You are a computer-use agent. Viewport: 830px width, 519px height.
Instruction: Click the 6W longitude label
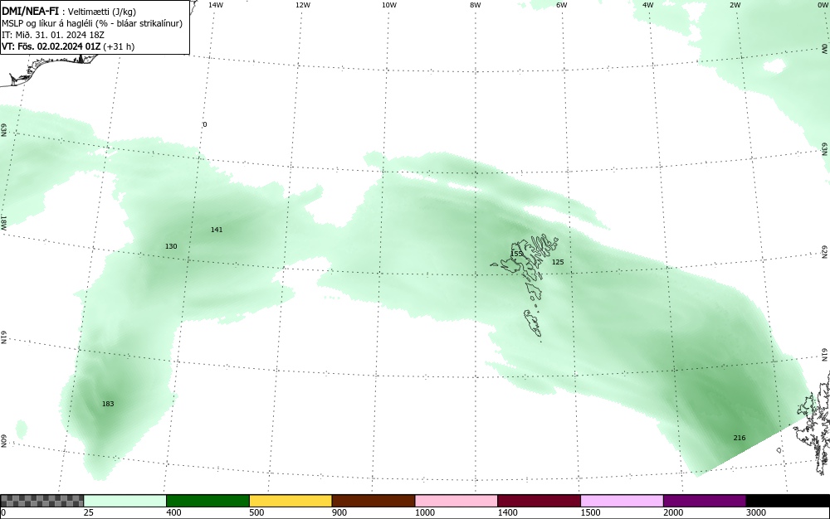[562, 5]
